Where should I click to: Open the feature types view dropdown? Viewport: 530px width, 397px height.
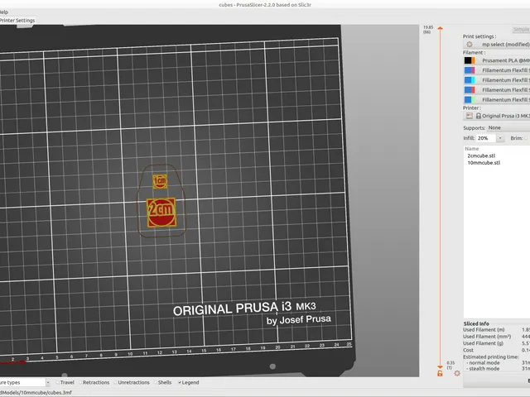(x=25, y=382)
